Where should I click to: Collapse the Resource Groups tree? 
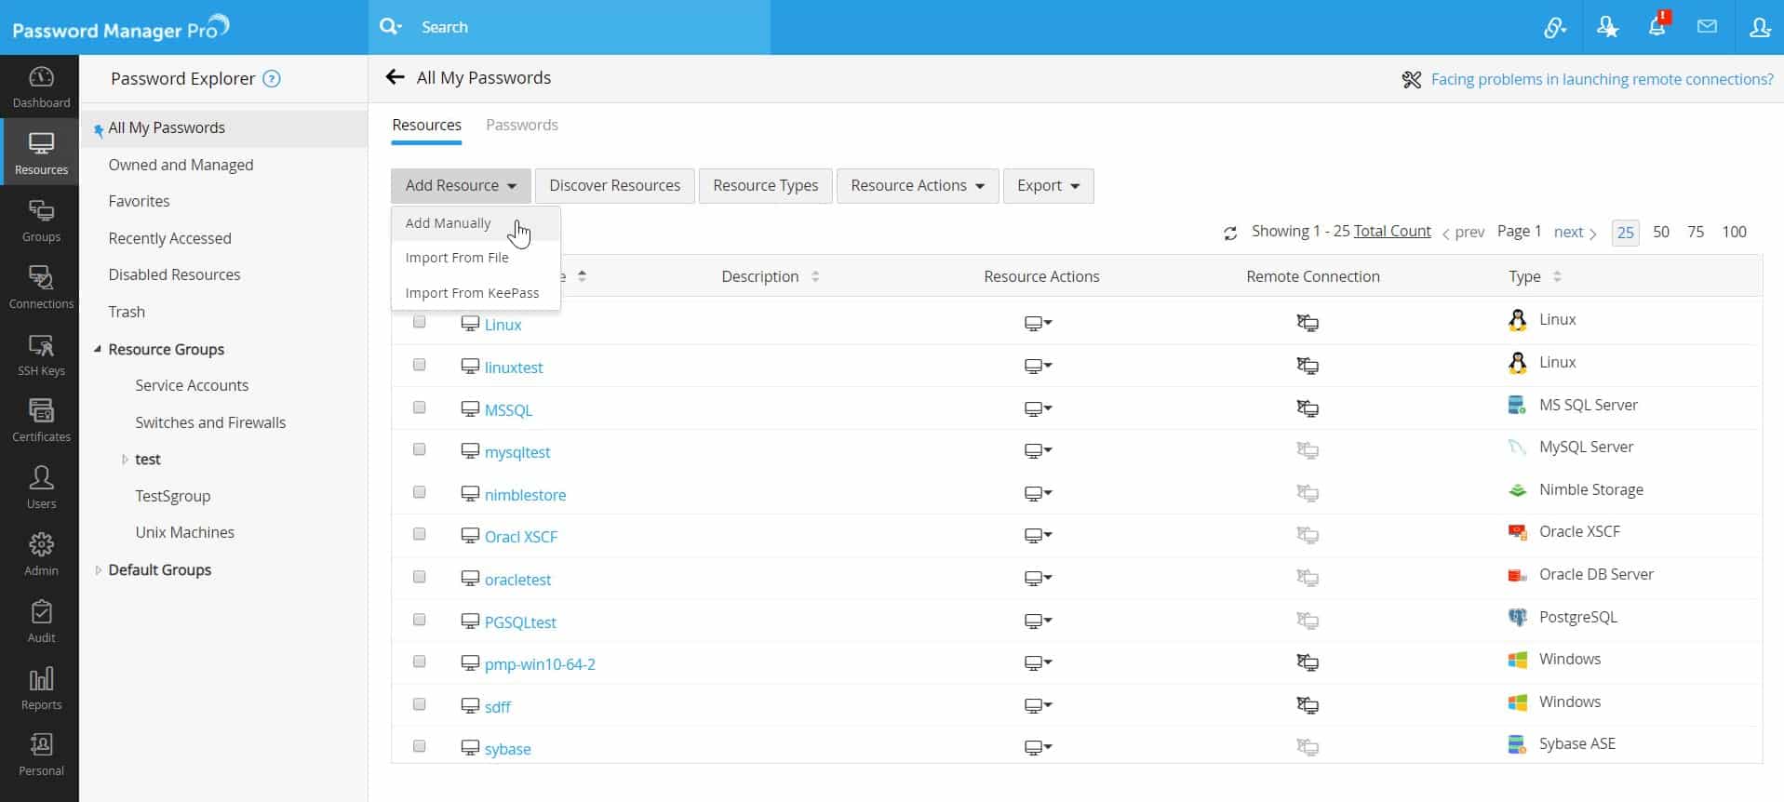(98, 349)
